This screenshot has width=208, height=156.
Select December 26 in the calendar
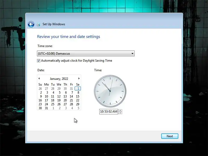(40, 89)
